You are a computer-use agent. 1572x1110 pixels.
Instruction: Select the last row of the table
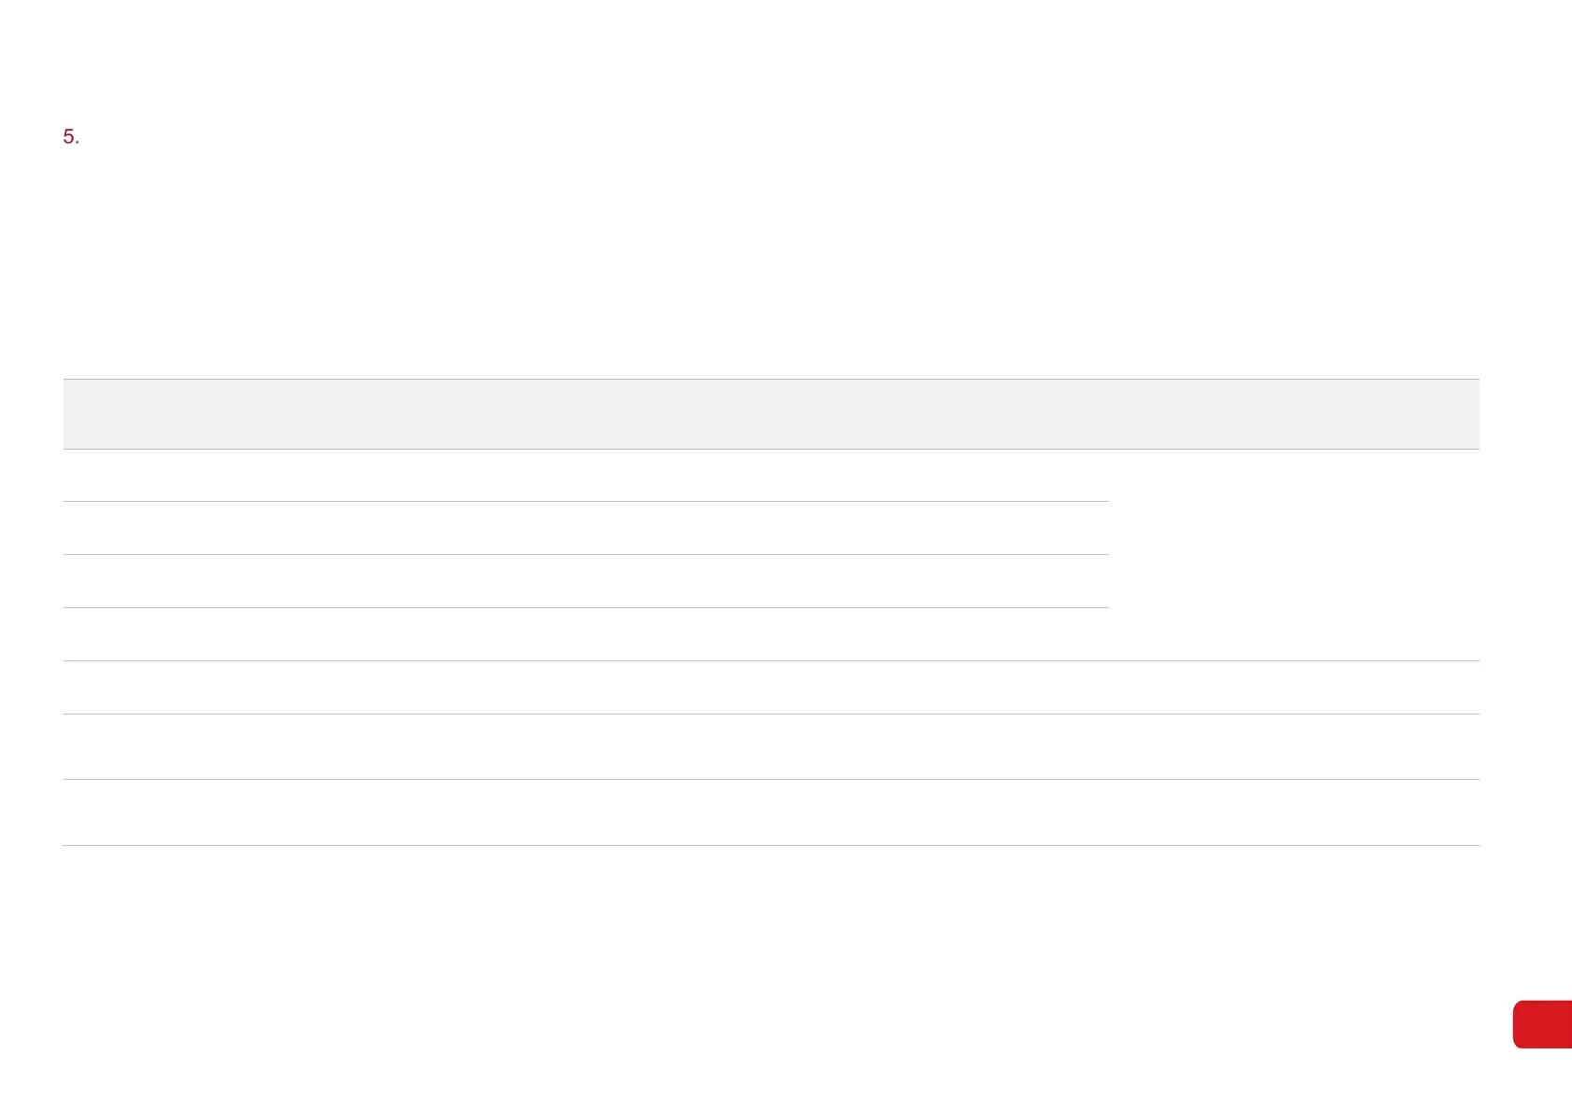pyautogui.click(x=771, y=812)
